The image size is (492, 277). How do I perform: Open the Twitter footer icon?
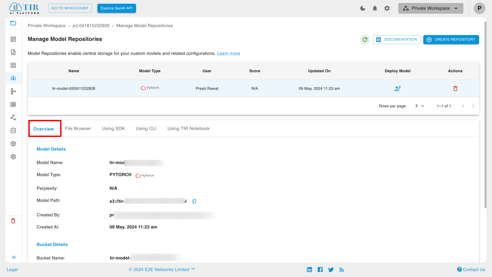[x=331, y=270]
